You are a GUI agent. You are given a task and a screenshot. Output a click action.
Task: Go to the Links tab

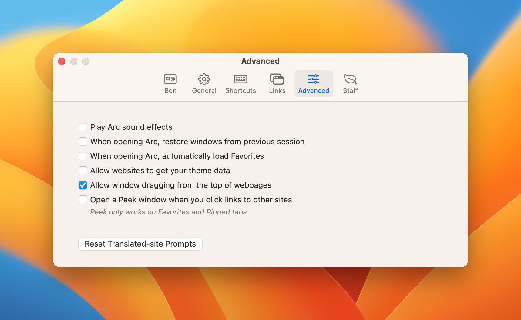tap(277, 84)
